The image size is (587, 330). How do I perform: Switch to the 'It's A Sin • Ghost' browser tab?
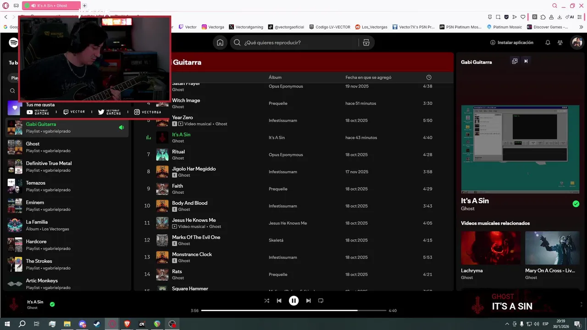tap(51, 5)
